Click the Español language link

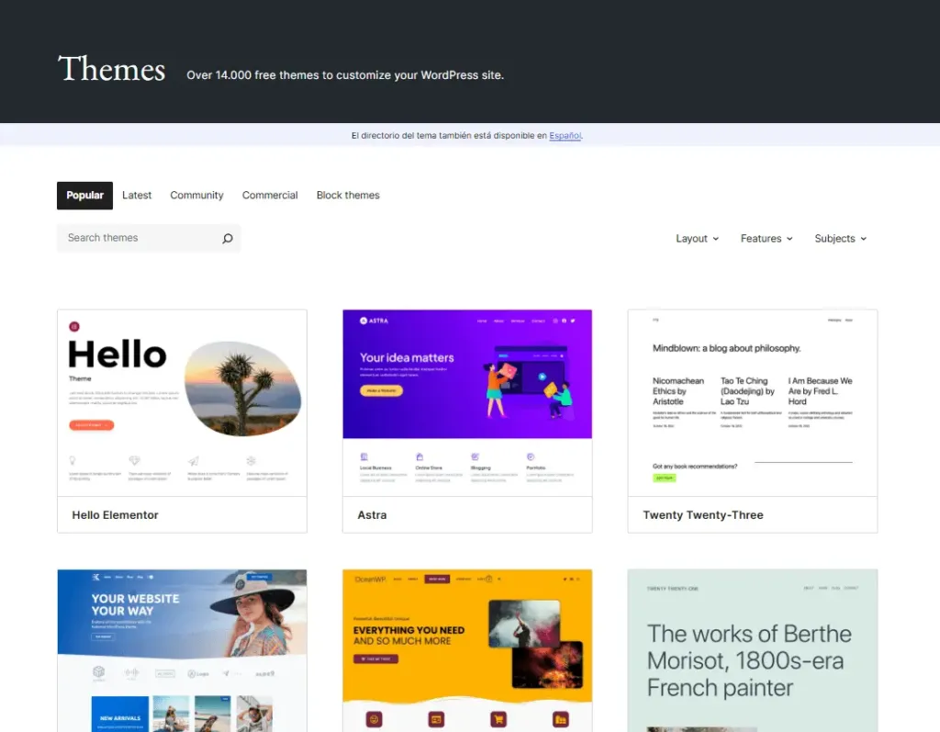tap(565, 136)
